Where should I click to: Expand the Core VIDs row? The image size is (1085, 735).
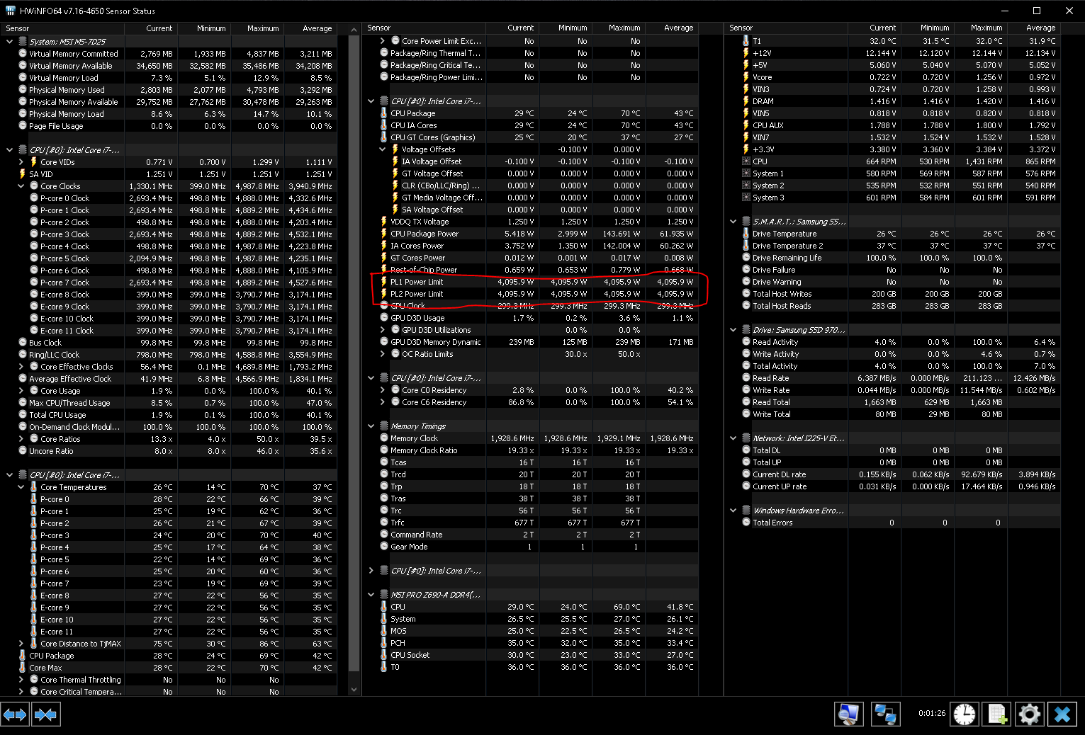[x=21, y=162]
